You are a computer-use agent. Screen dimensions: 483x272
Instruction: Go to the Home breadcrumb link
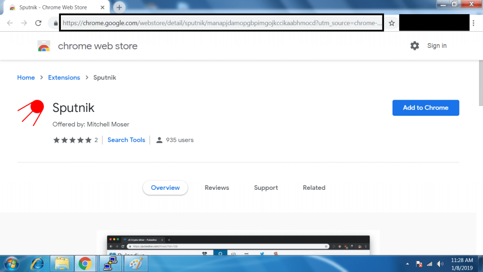click(x=26, y=78)
